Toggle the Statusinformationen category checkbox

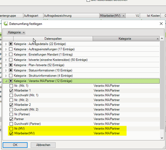(11, 70)
